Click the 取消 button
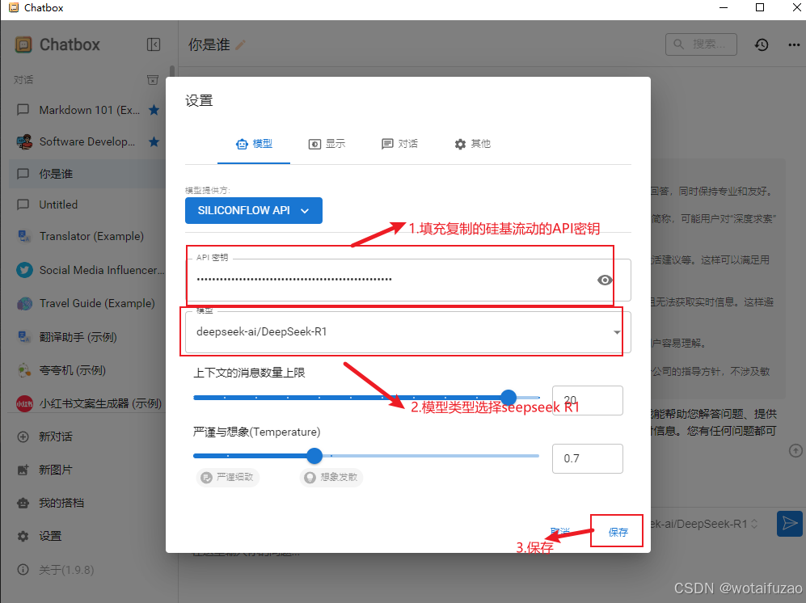Viewport: 806px width, 603px height. 559,532
